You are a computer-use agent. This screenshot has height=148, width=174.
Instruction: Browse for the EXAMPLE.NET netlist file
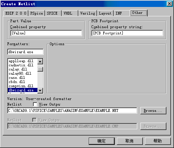pos(153,110)
